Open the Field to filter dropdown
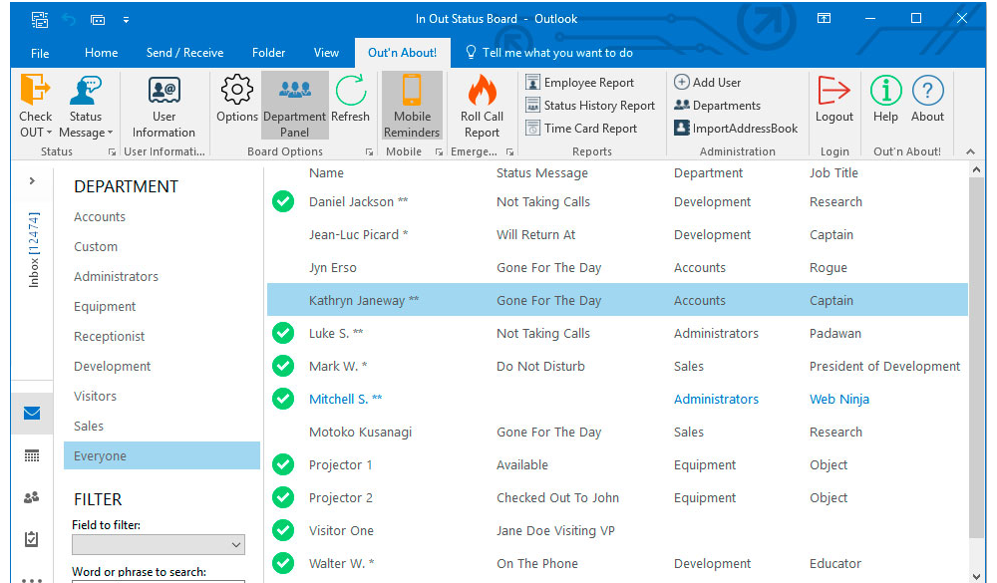 159,544
